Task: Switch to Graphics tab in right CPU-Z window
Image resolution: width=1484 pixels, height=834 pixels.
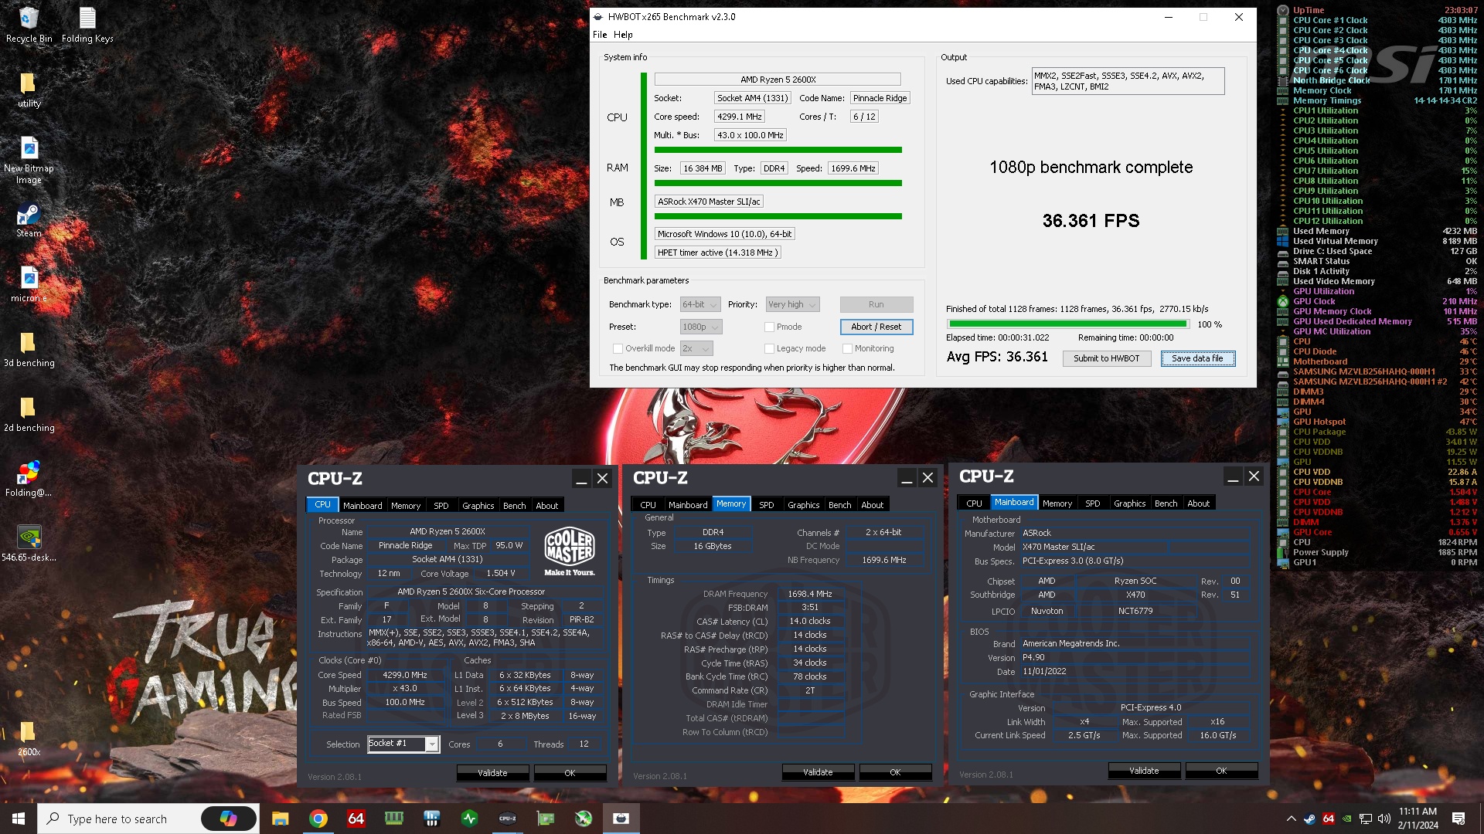Action: (1129, 503)
